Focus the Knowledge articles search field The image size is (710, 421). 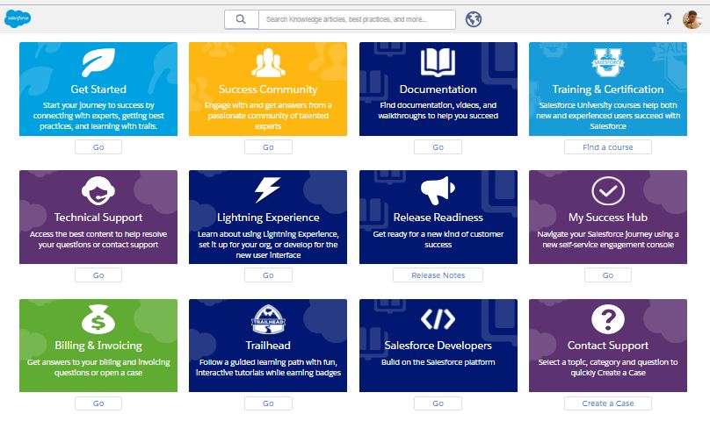click(x=357, y=19)
